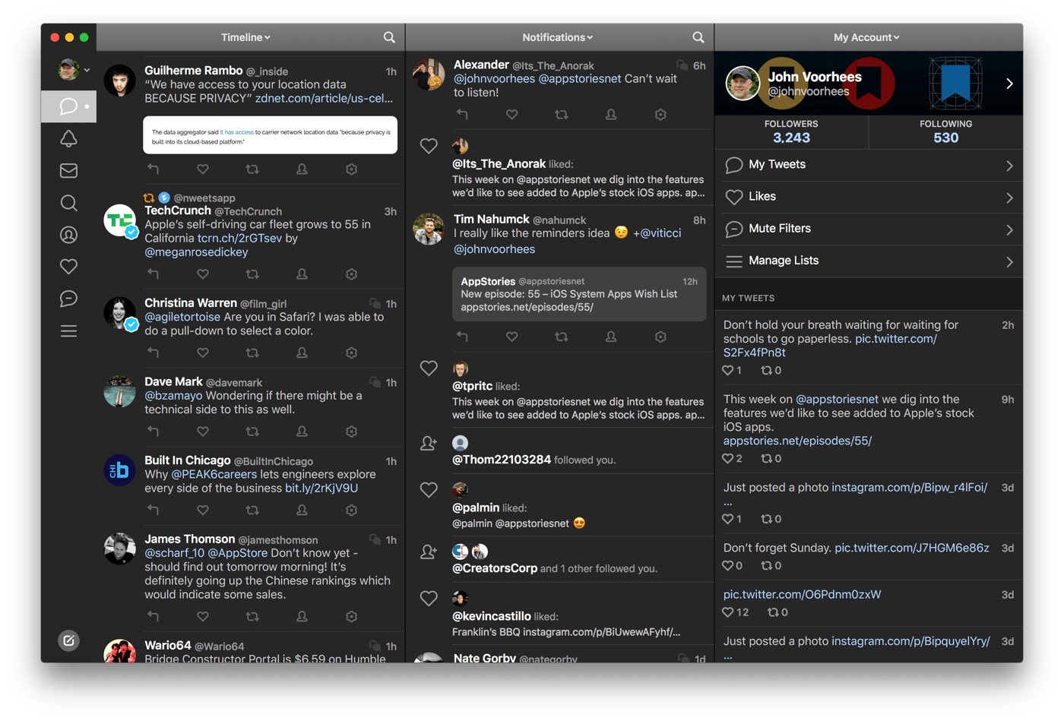Like Christina Warren's tweet

202,353
